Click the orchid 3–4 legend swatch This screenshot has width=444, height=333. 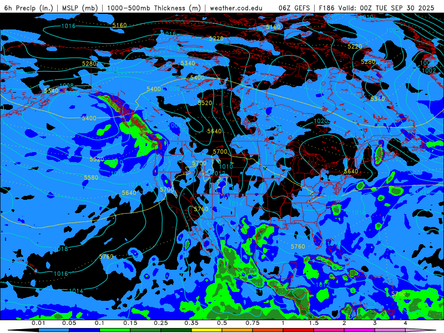[390, 330]
